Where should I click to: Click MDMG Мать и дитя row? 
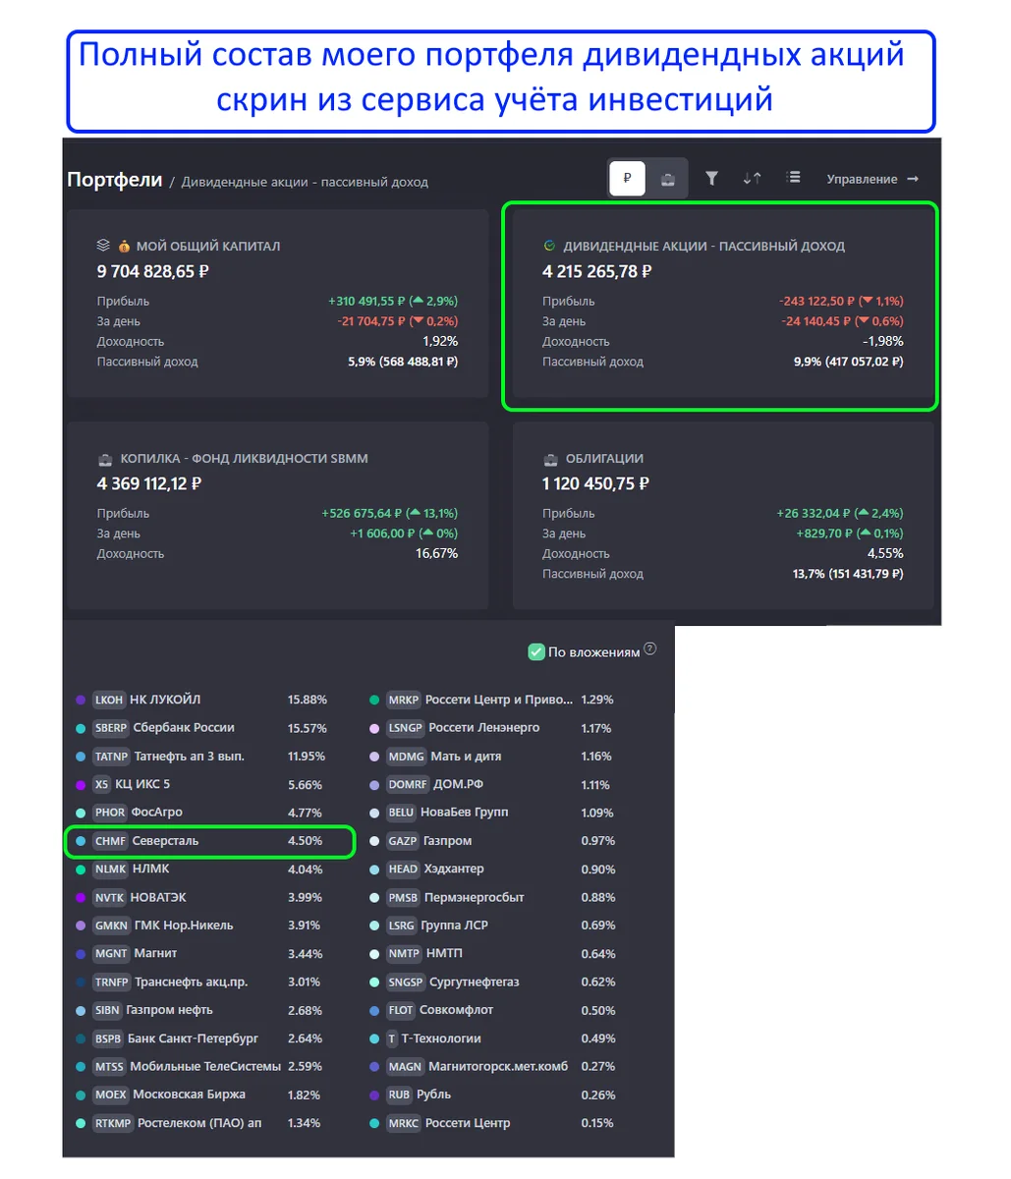[x=493, y=757]
